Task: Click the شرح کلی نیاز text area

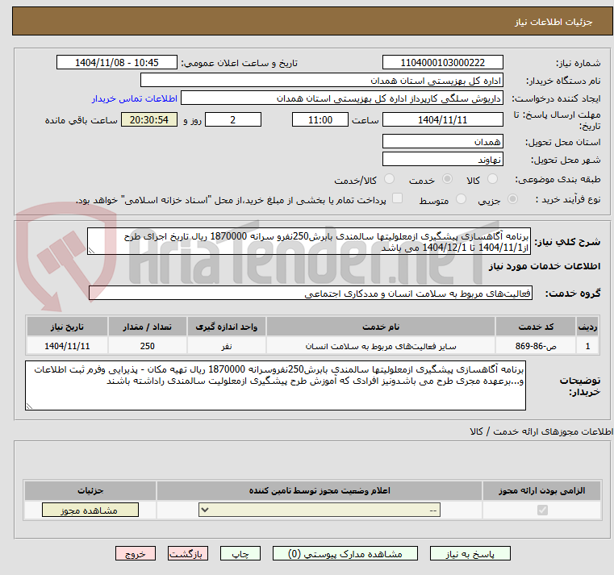Action: click(x=309, y=241)
